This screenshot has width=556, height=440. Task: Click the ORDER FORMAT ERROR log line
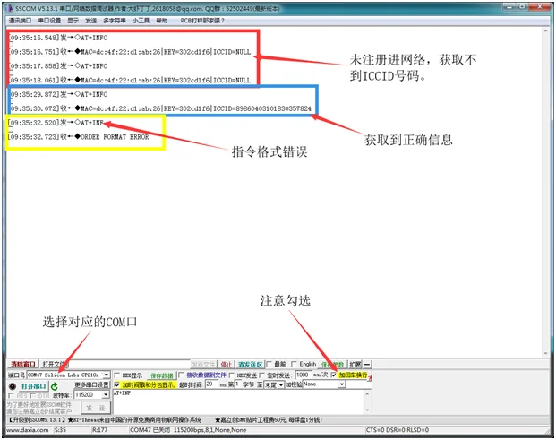point(79,137)
